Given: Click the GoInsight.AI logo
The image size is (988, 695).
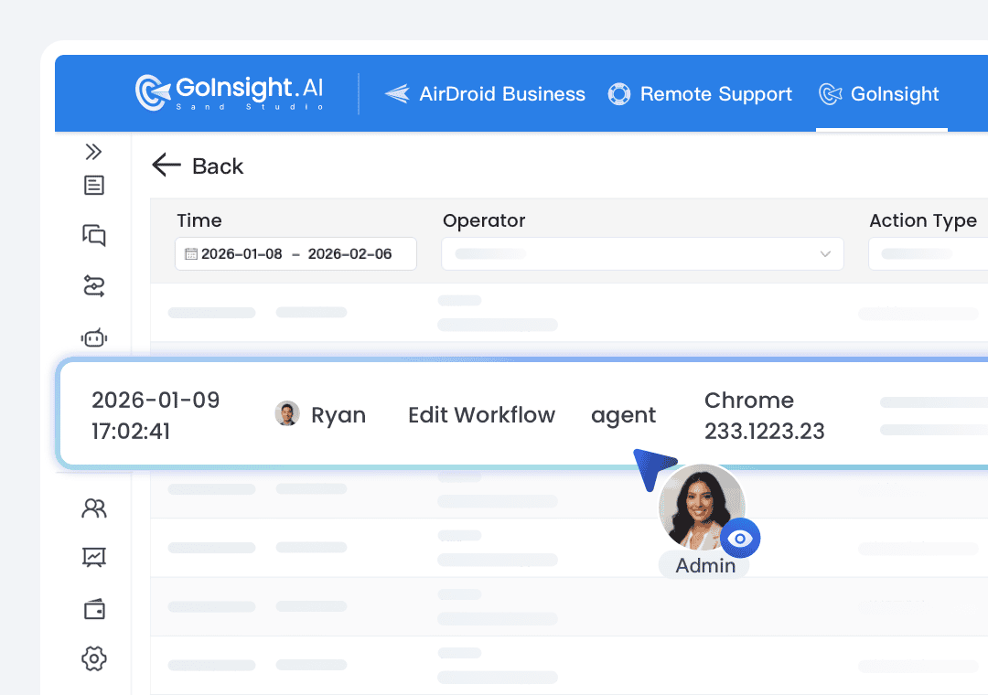Looking at the screenshot, I should pyautogui.click(x=230, y=92).
